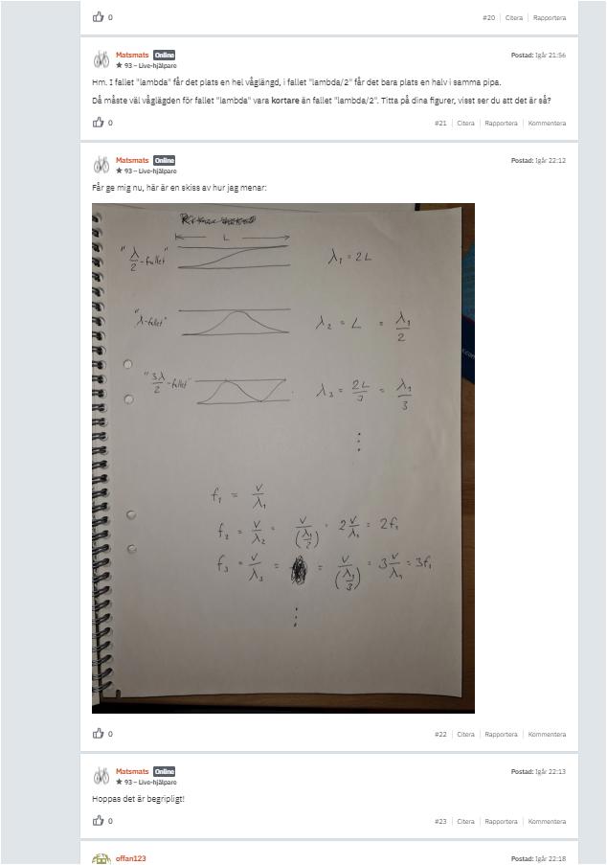Image resolution: width=607 pixels, height=865 pixels.
Task: Open permalink #21
Action: pos(440,123)
